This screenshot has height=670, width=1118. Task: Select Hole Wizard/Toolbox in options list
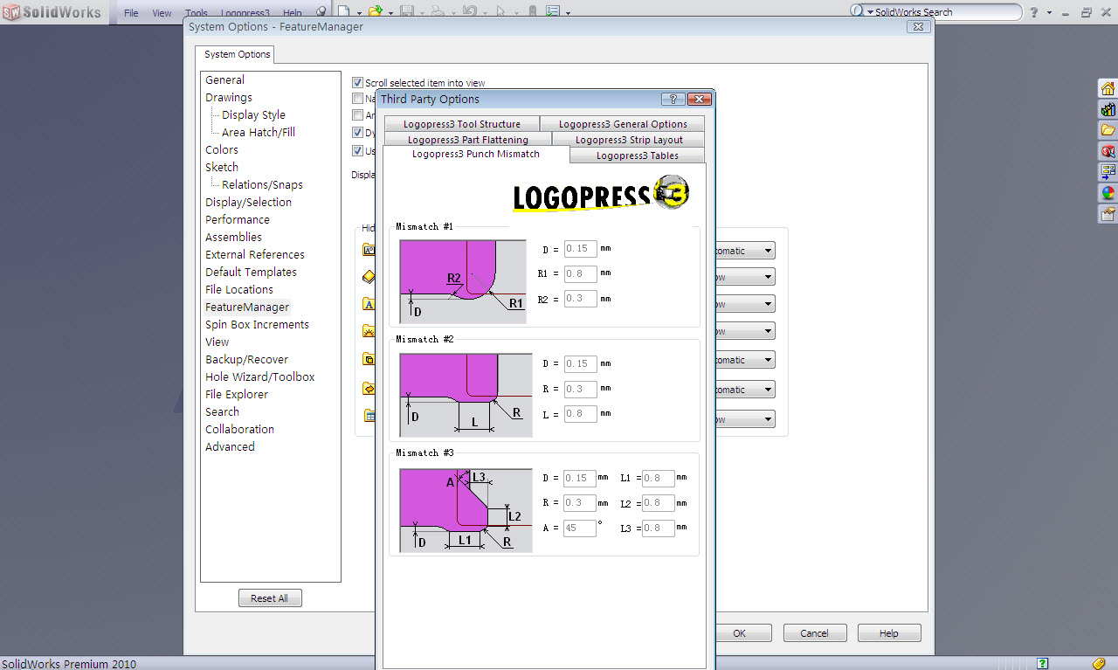click(260, 376)
